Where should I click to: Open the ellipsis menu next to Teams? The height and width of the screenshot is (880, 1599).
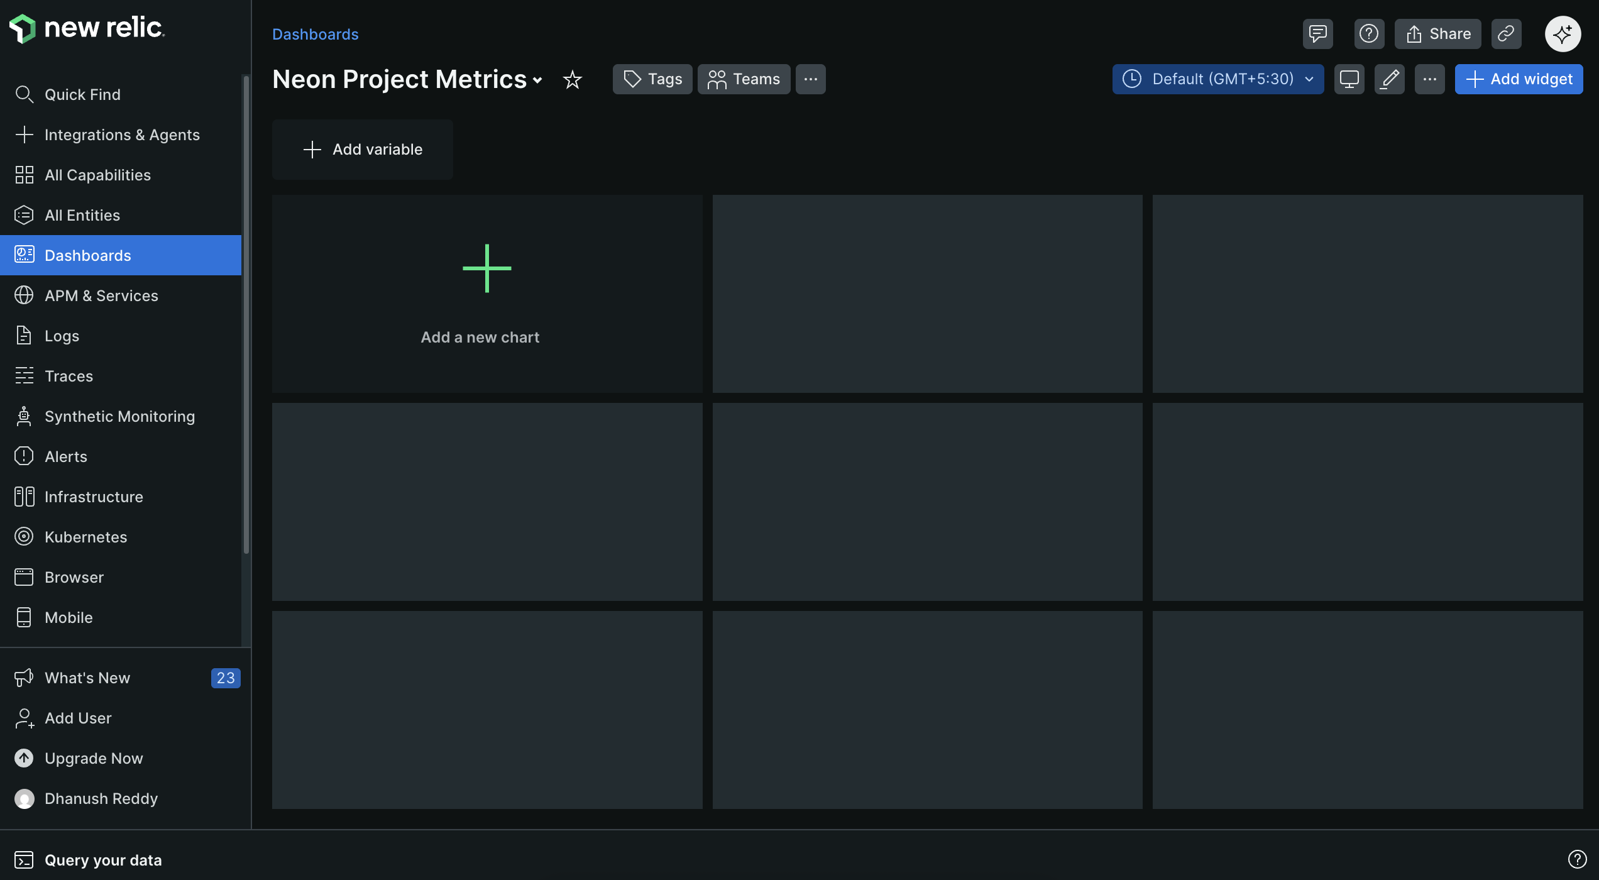[810, 79]
